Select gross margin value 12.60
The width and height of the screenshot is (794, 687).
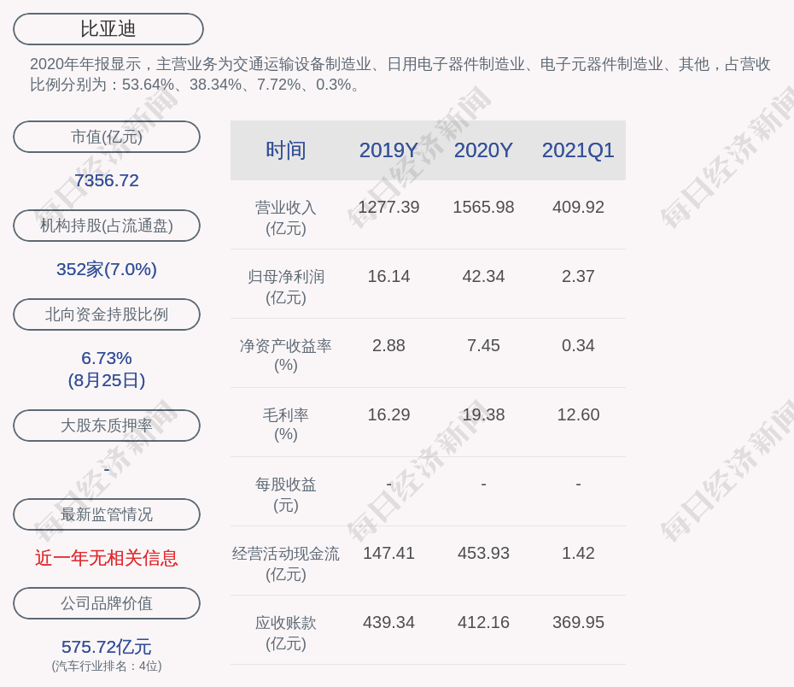click(x=578, y=415)
